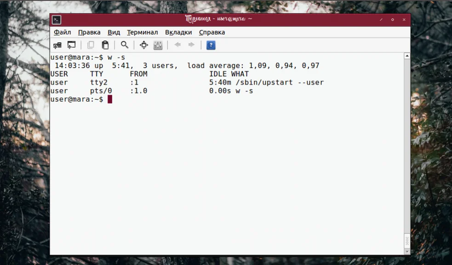Click the scrollbar up arrow

click(407, 56)
